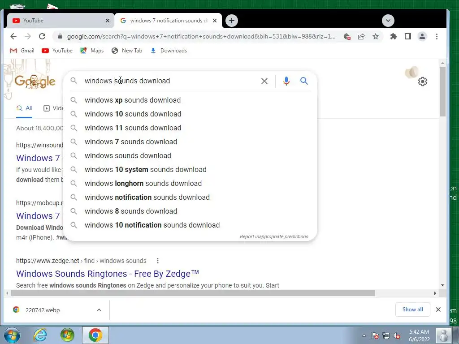Choose windows longhorn sounds download suggestion

pos(190,183)
